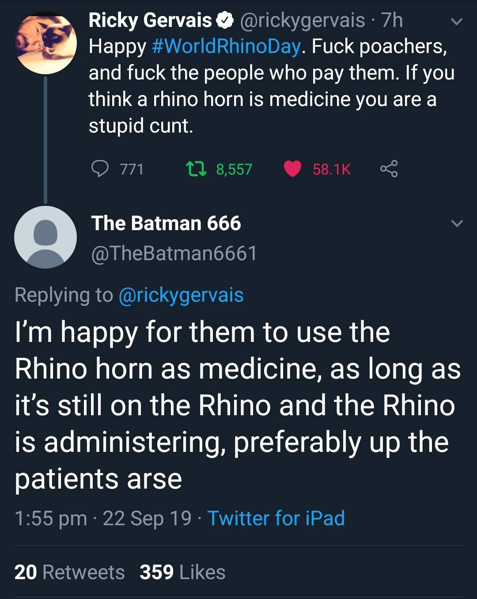Click The Batman 666 display name
The width and height of the screenshot is (477, 599).
[166, 223]
